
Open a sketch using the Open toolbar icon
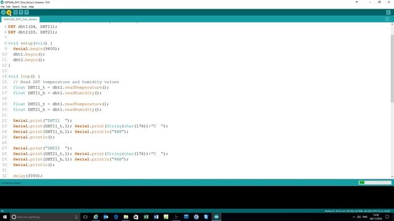[x=21, y=12]
